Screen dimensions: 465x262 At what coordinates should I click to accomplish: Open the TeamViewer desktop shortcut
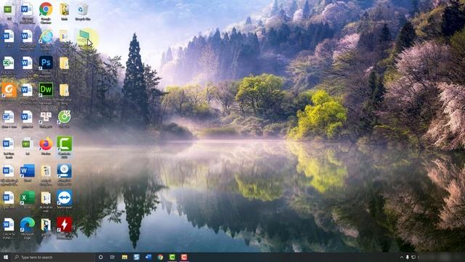[x=65, y=198]
